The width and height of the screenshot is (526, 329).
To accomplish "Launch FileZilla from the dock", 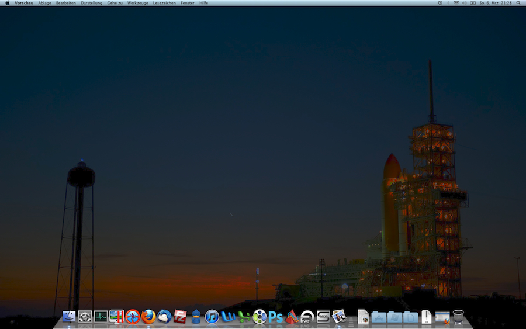I will (180, 317).
